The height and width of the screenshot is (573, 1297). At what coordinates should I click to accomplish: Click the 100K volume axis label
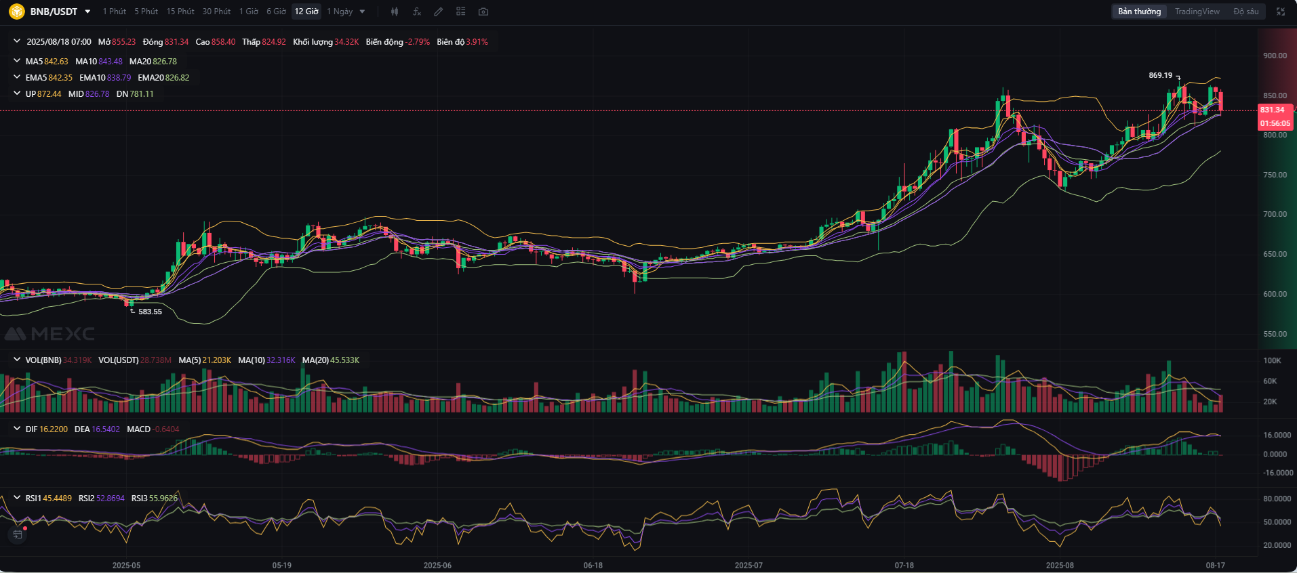click(1272, 360)
